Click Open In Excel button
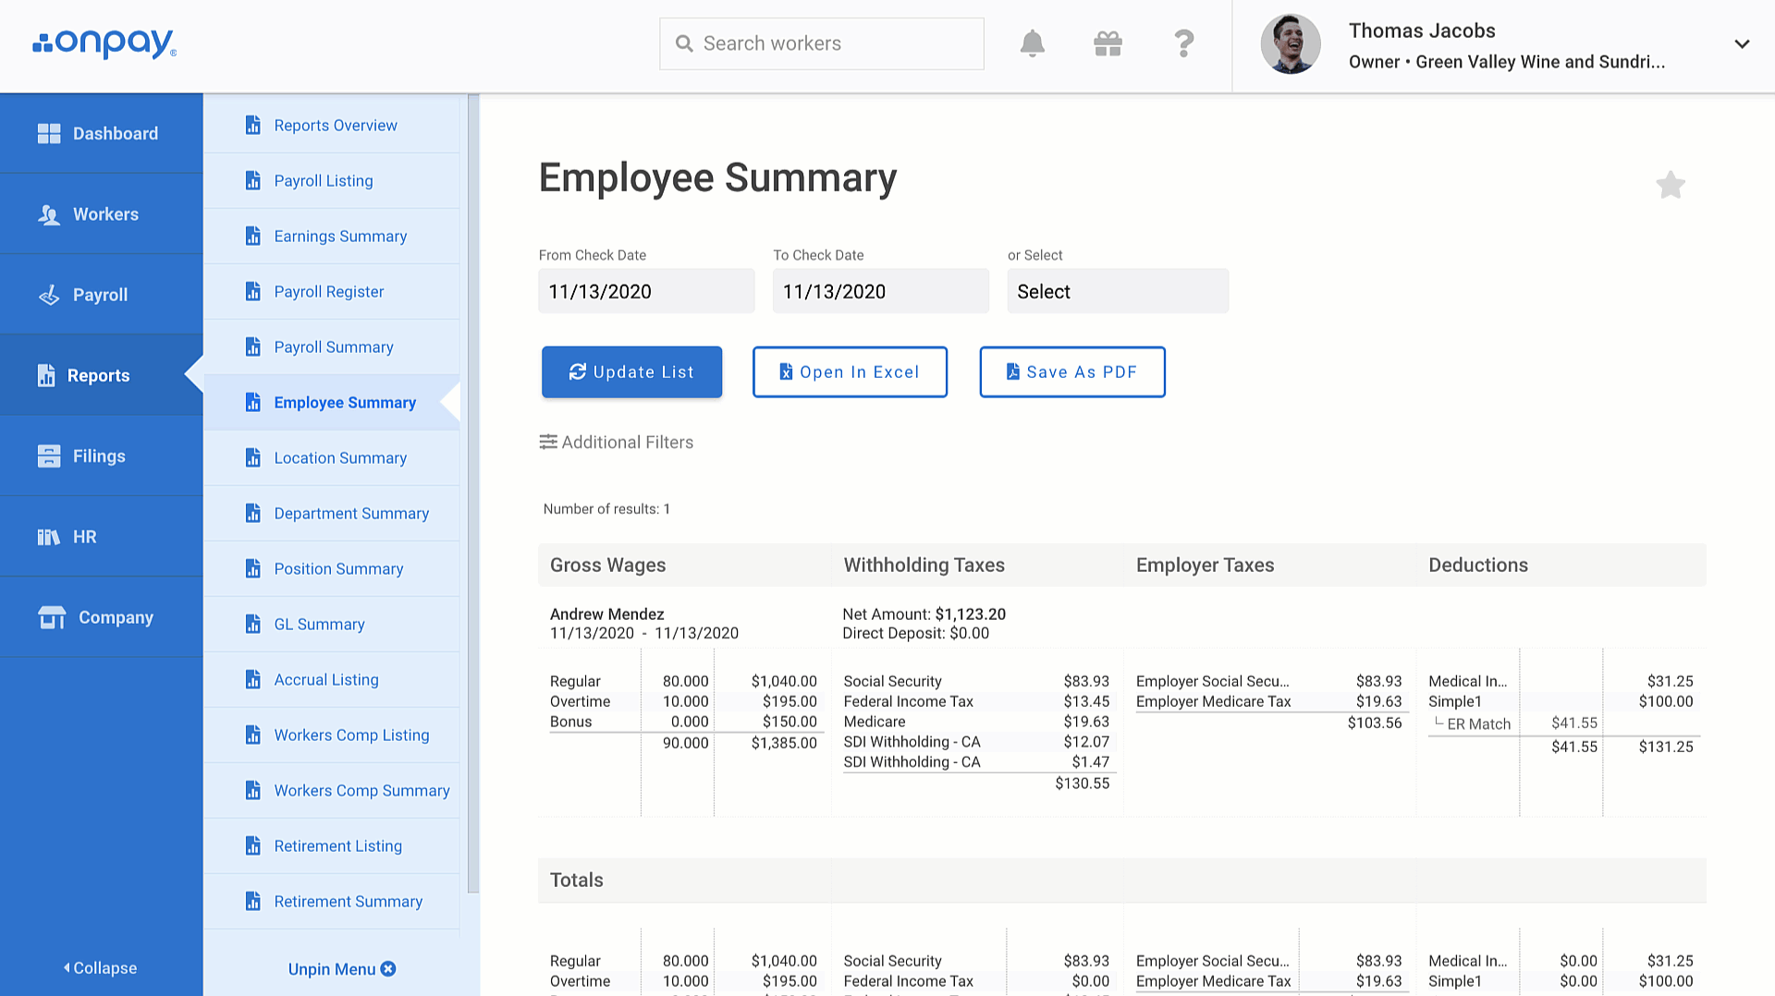The width and height of the screenshot is (1775, 996). [850, 371]
